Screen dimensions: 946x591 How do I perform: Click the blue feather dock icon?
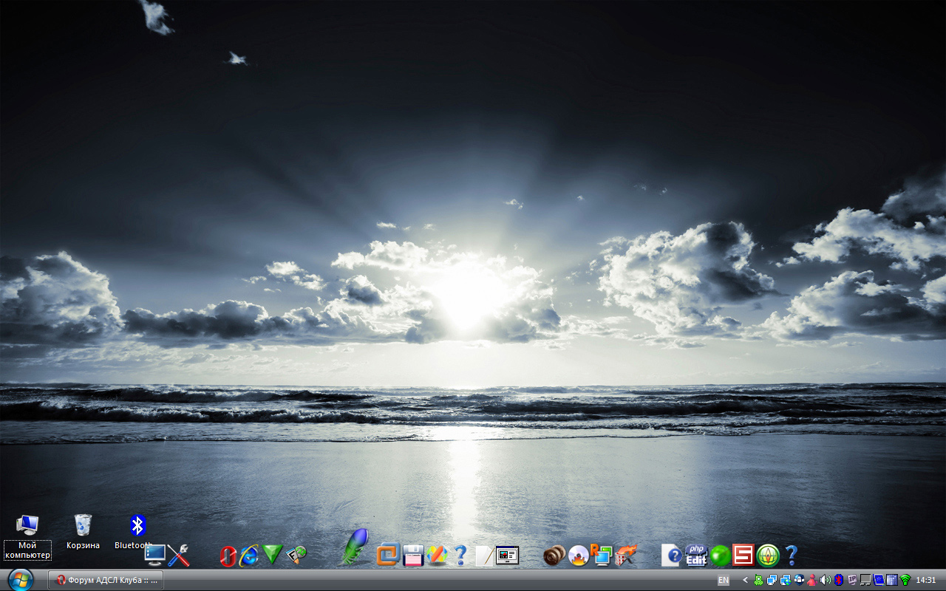[355, 547]
